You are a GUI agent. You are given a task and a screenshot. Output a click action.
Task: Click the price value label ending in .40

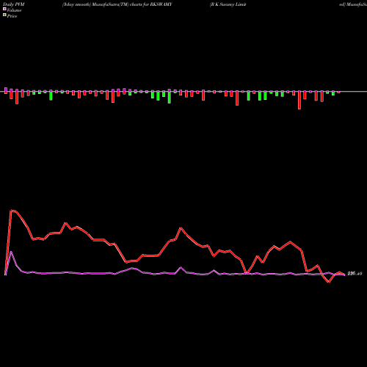click(x=355, y=274)
